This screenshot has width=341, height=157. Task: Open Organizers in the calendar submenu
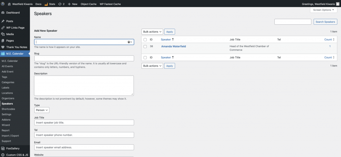coord(8,98)
